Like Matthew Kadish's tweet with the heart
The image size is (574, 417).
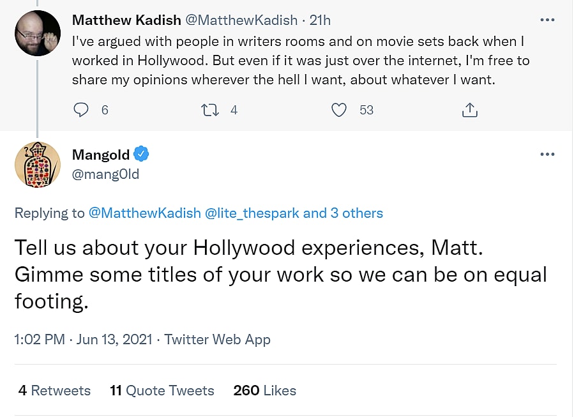click(x=339, y=110)
